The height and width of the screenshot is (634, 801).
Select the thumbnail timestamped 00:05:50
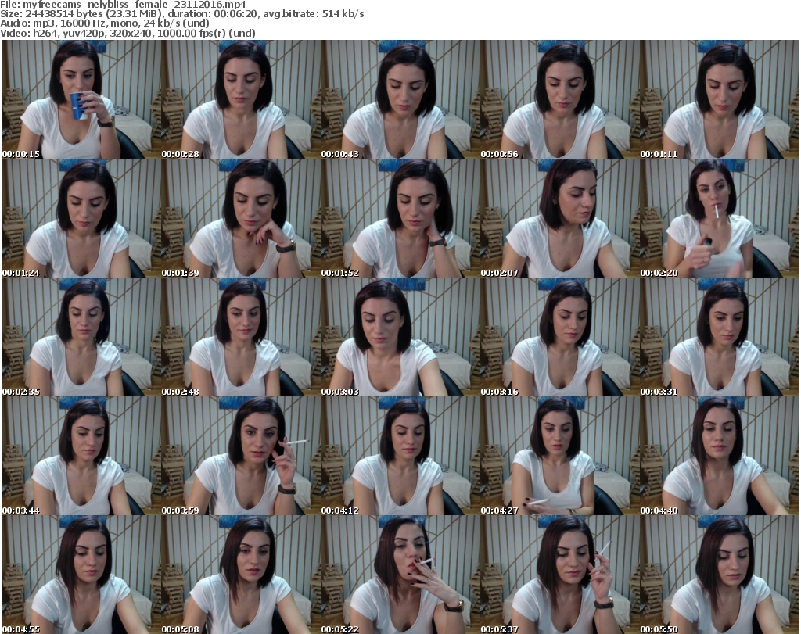coord(720,575)
